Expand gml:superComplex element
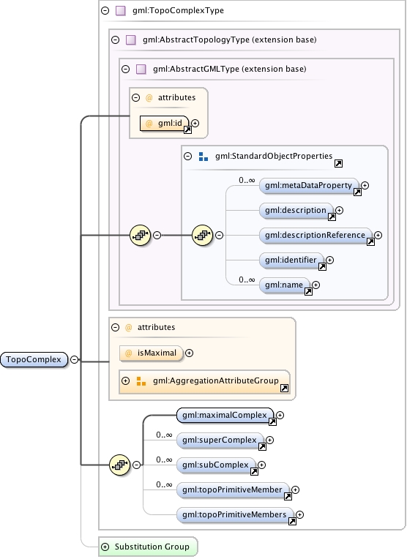407x559 pixels. coord(269,440)
